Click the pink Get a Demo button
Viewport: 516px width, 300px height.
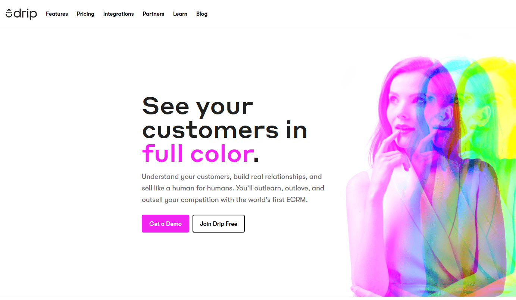pyautogui.click(x=165, y=224)
